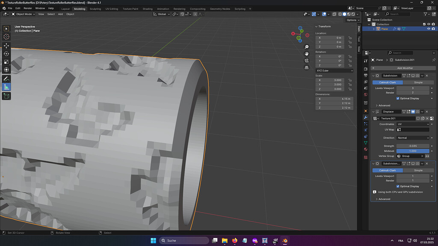Open the Particles properties tab
This screenshot has width=438, height=246.
[366, 123]
